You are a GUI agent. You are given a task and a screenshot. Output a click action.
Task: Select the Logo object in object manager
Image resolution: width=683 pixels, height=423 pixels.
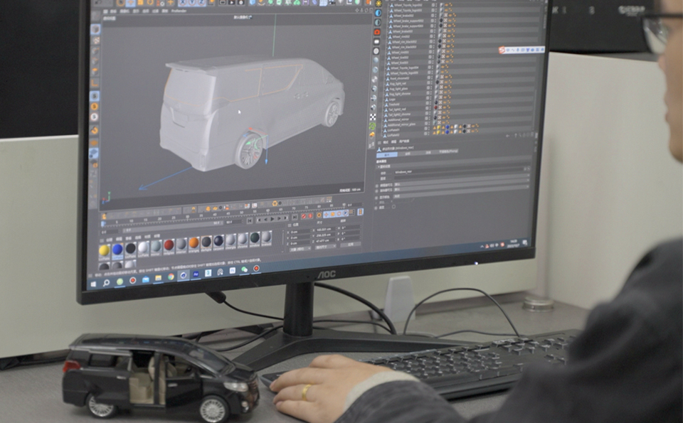tap(393, 100)
